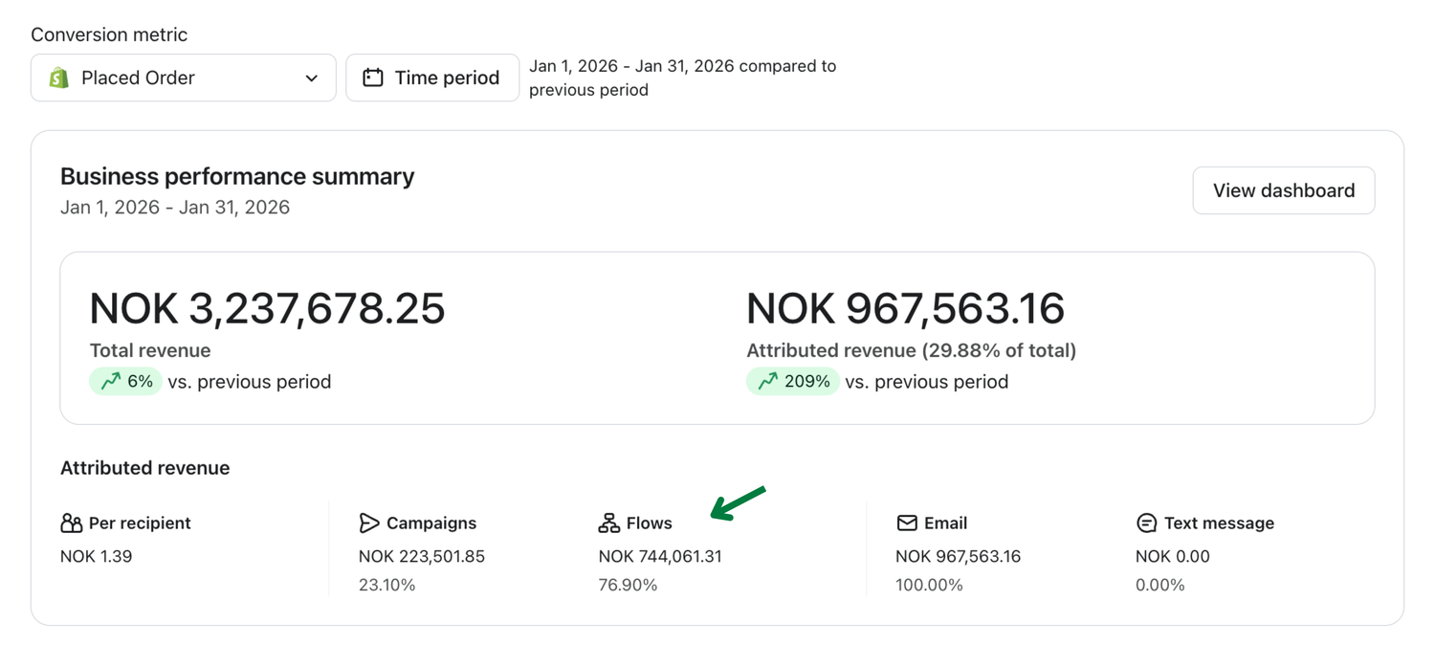1435x645 pixels.
Task: Click the Per recipient people icon
Action: (x=71, y=523)
